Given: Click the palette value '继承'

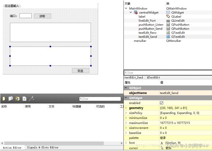Looking at the screenshot, I should point(163,138).
